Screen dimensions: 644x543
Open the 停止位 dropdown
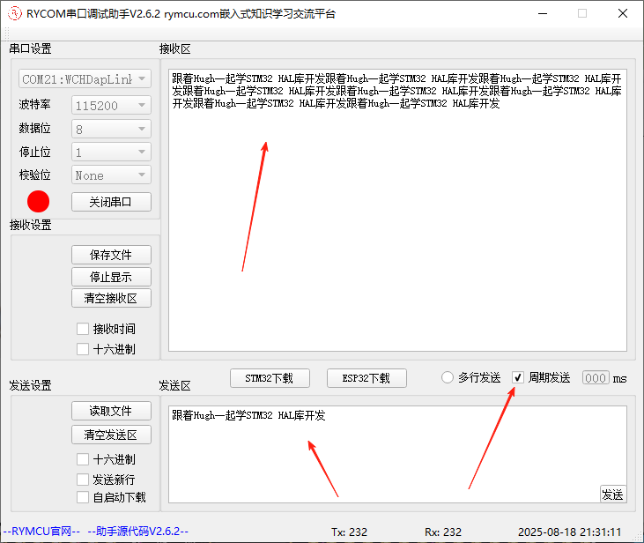click(111, 152)
